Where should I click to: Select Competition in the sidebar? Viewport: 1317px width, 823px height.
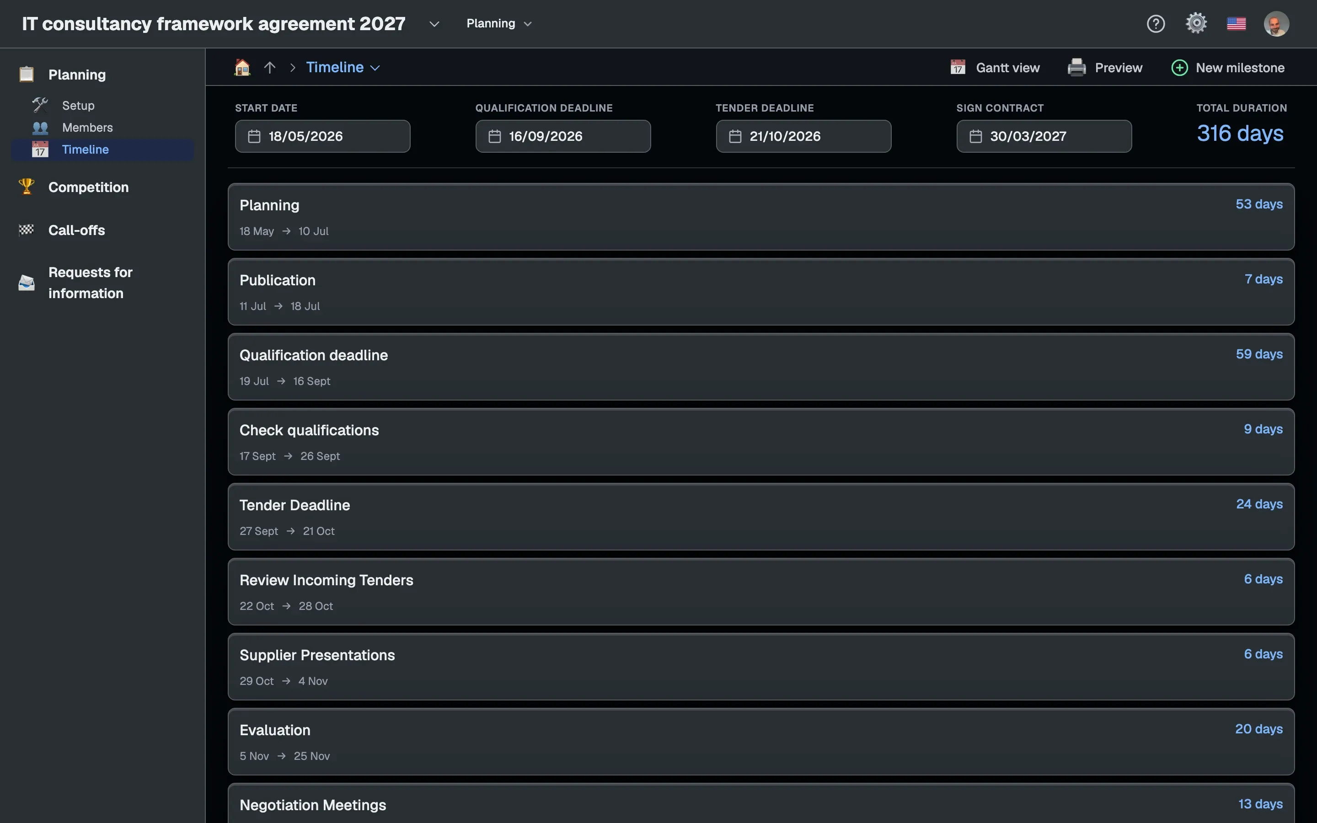89,187
